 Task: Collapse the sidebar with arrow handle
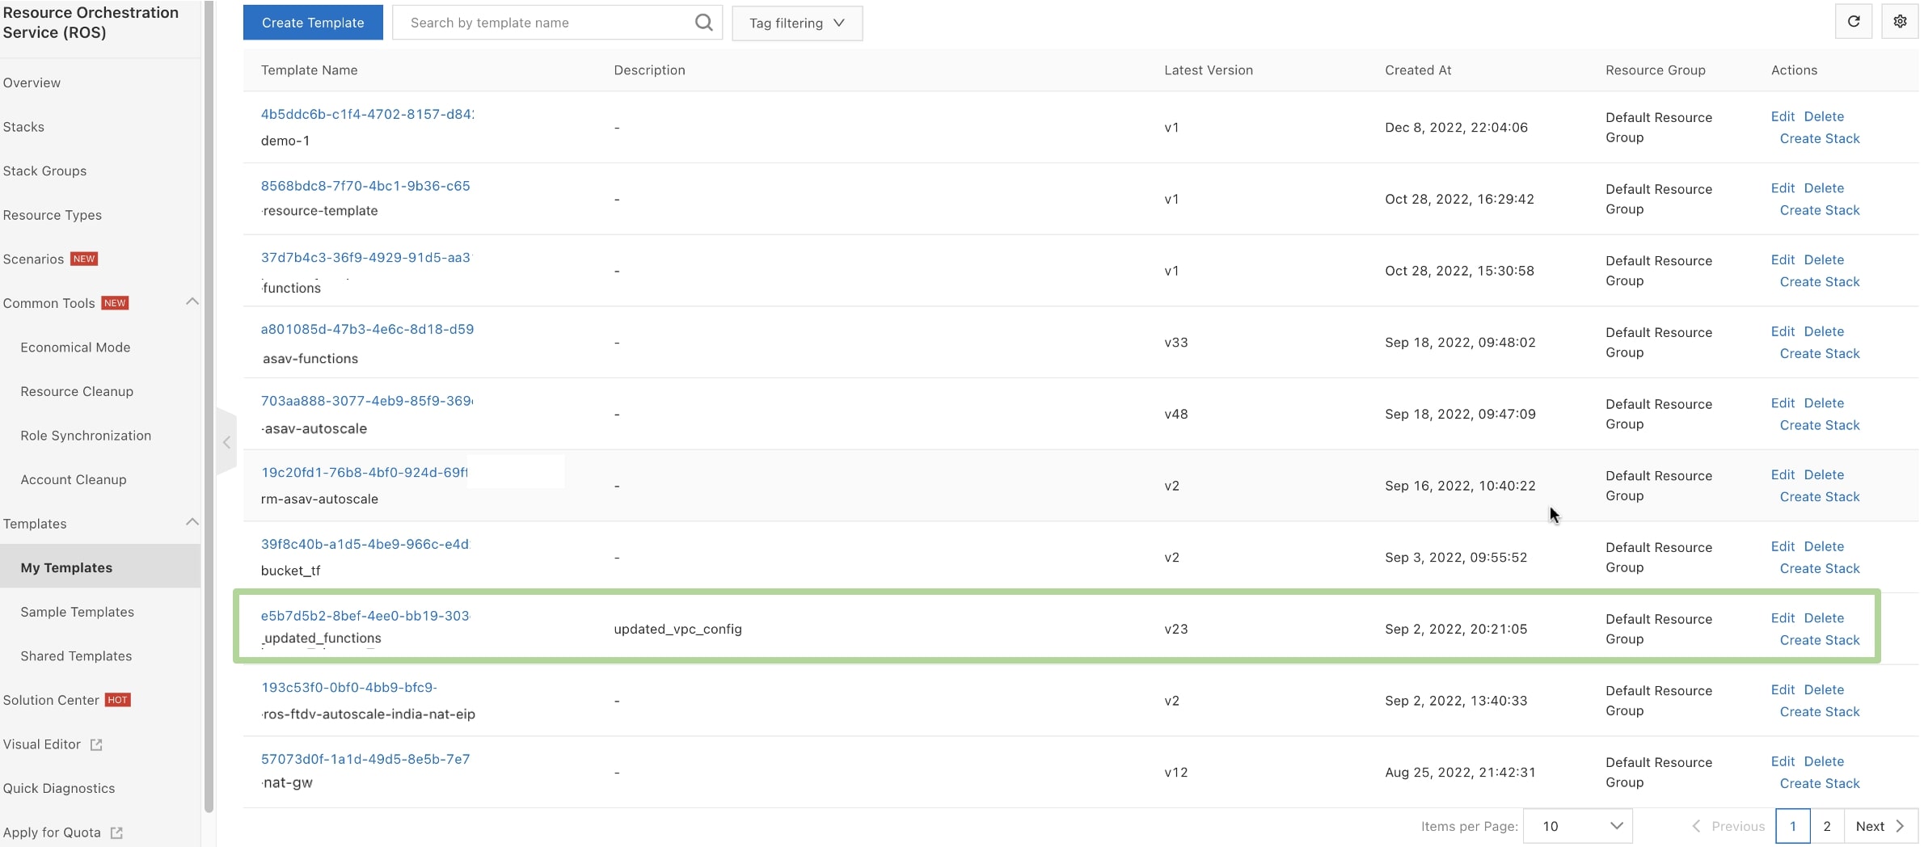(x=226, y=442)
